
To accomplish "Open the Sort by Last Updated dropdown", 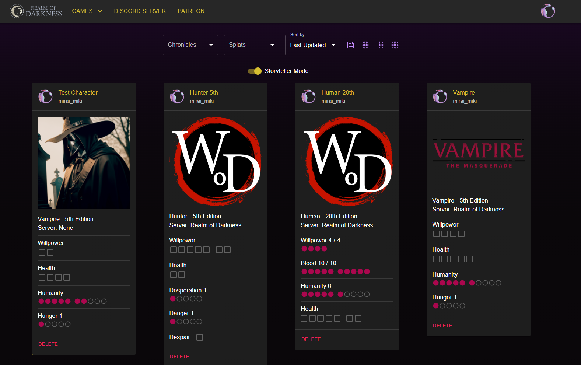I will click(312, 45).
